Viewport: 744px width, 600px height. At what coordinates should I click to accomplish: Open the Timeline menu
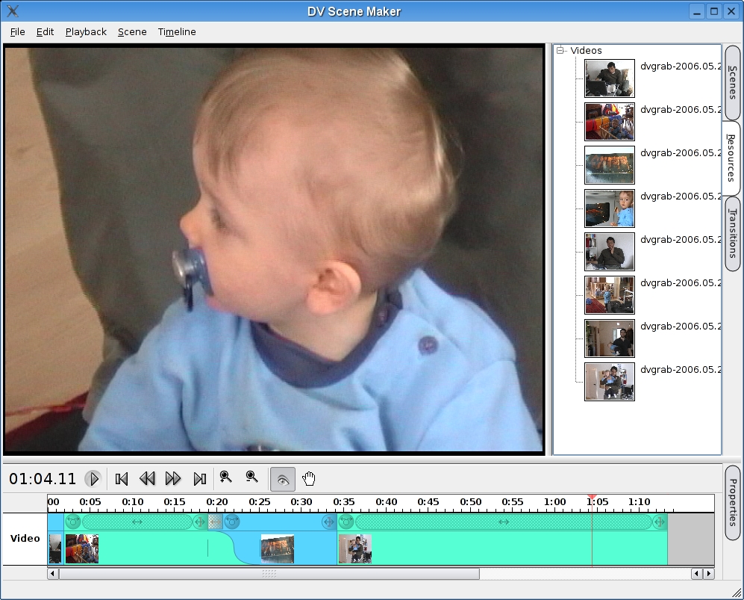click(177, 32)
